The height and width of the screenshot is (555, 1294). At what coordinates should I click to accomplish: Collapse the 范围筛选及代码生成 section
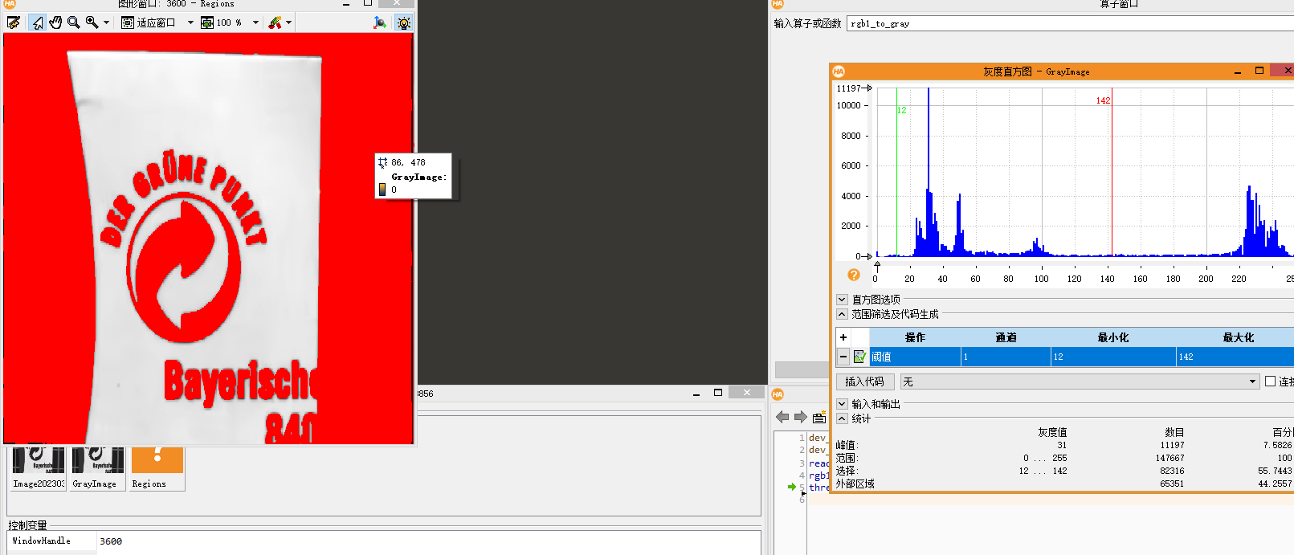point(842,314)
